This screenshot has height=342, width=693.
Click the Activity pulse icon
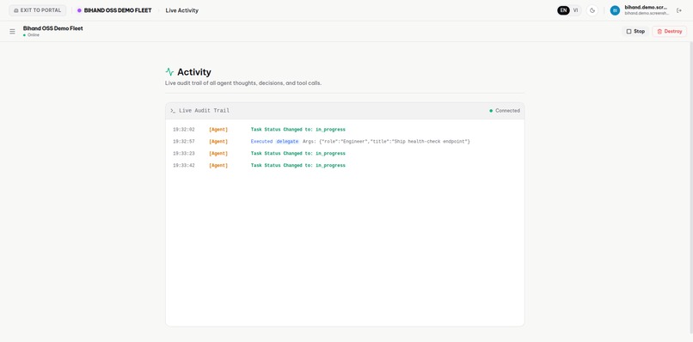169,72
